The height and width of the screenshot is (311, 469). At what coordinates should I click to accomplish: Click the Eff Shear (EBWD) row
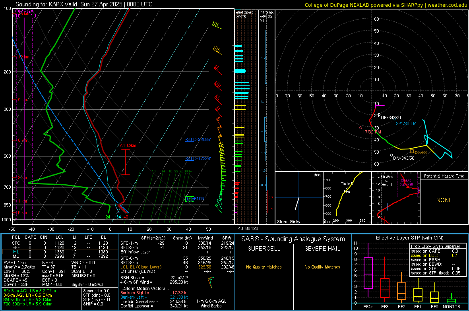tap(177, 271)
